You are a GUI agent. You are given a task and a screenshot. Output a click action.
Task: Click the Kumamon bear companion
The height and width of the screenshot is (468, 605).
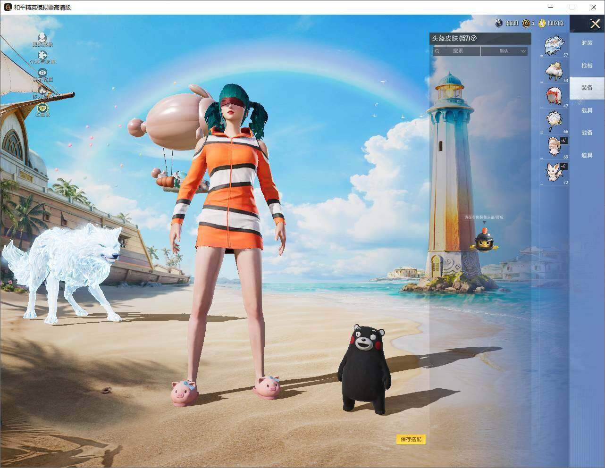coord(364,369)
